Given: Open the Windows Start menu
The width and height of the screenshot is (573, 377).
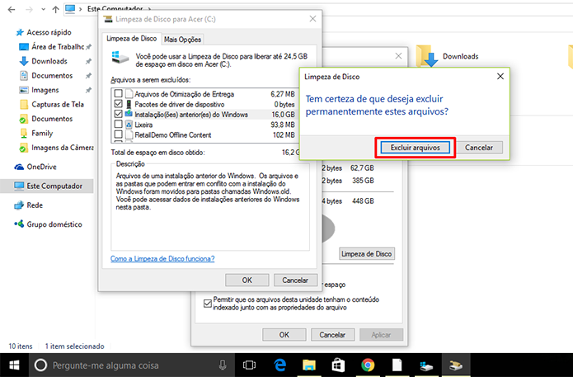Looking at the screenshot, I should point(14,365).
